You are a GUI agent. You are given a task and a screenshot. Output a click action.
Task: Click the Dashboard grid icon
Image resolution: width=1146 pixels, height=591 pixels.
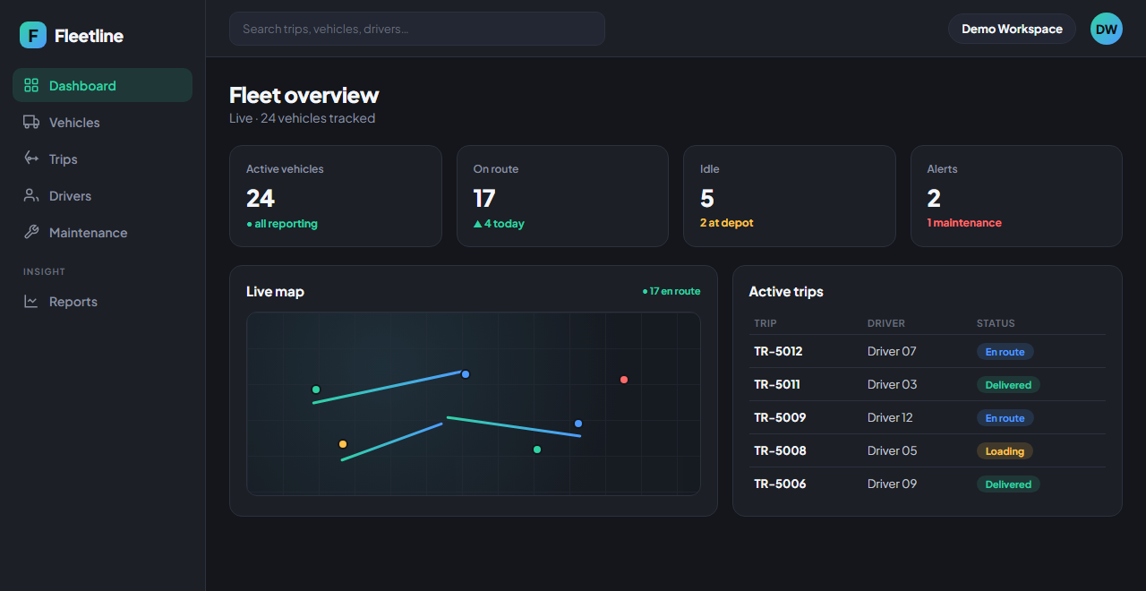[31, 85]
